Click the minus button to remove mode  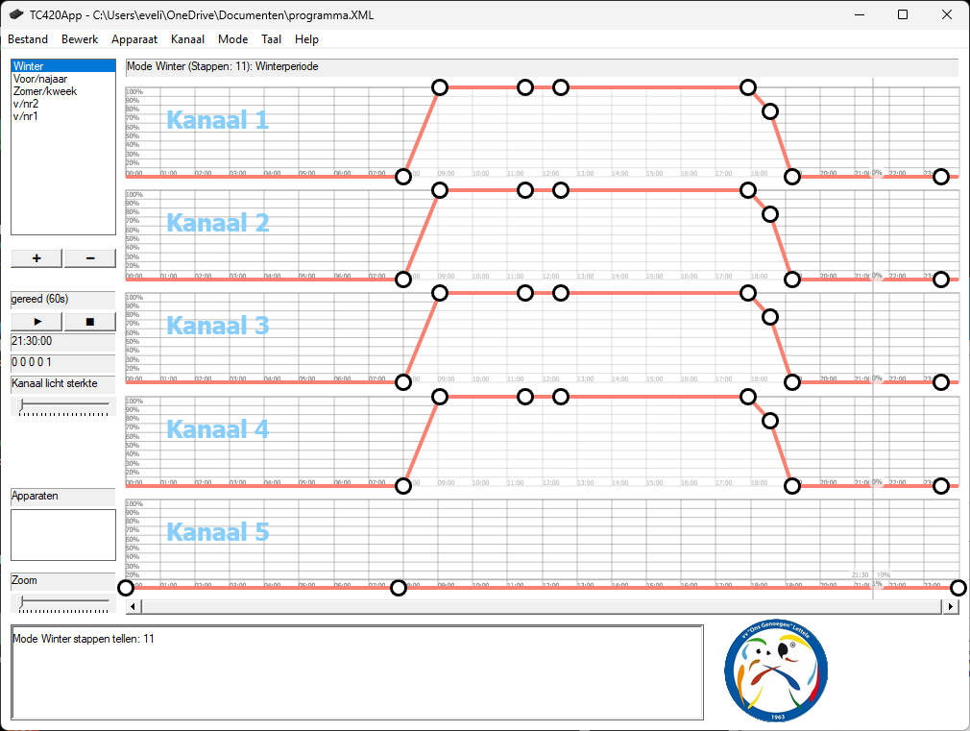(x=90, y=258)
